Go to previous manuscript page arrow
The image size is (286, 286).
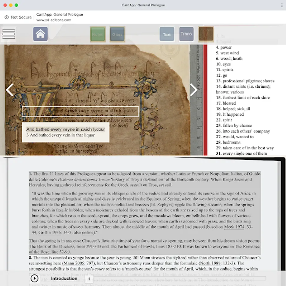[10, 90]
